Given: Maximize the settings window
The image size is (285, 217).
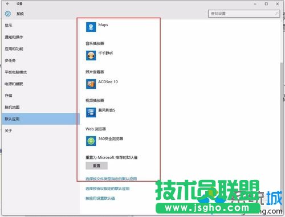Looking at the screenshot, I should [x=266, y=3].
